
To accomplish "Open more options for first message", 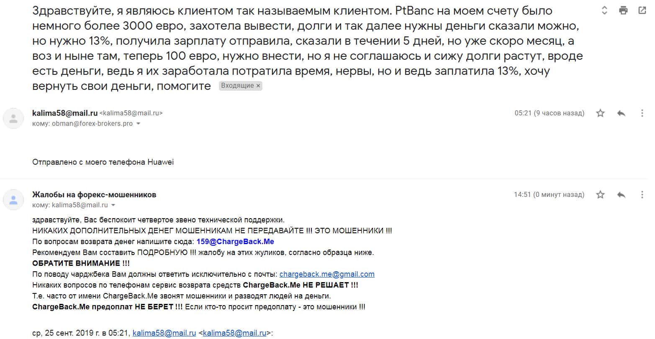I will (x=642, y=113).
